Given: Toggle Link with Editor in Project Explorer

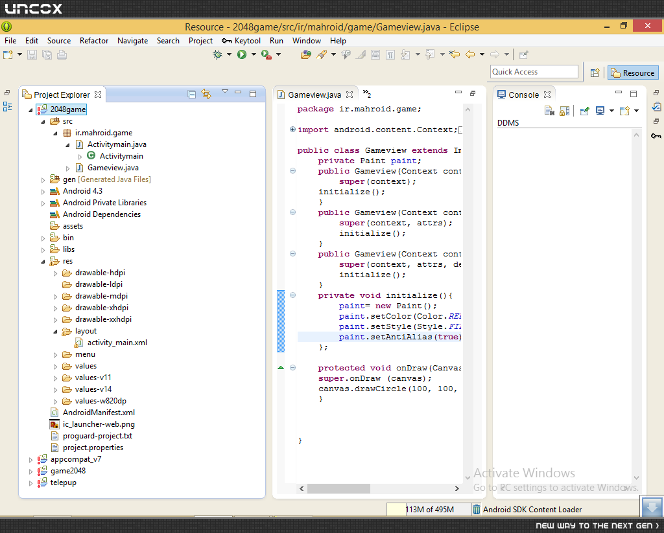Looking at the screenshot, I should pyautogui.click(x=206, y=94).
